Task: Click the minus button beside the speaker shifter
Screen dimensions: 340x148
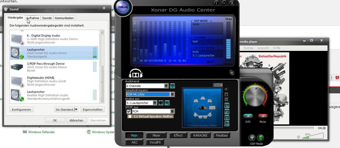Action: click(226, 99)
